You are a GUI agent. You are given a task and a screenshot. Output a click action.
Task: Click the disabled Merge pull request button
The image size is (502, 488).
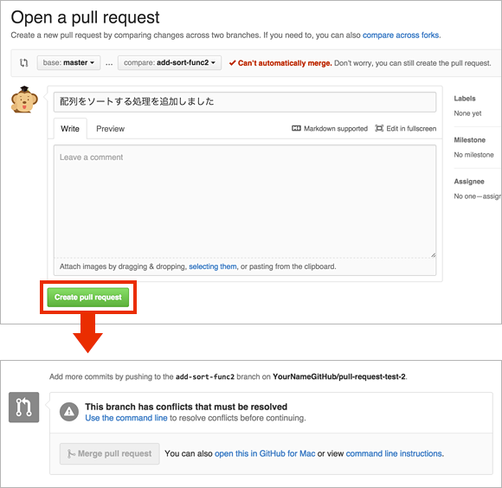point(110,453)
